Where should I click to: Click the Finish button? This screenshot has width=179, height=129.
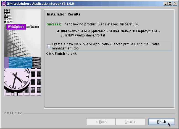tap(161, 122)
